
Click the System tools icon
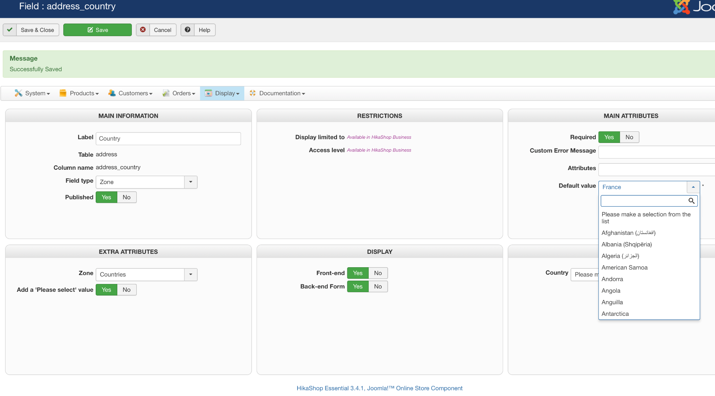[x=18, y=93]
